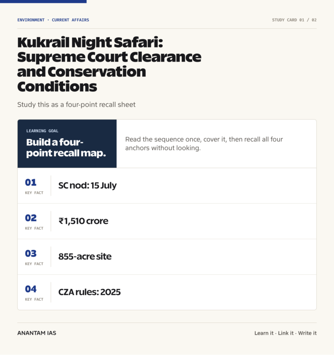
Task: Click the 'Learn it' footer text
Action: [x=264, y=333]
